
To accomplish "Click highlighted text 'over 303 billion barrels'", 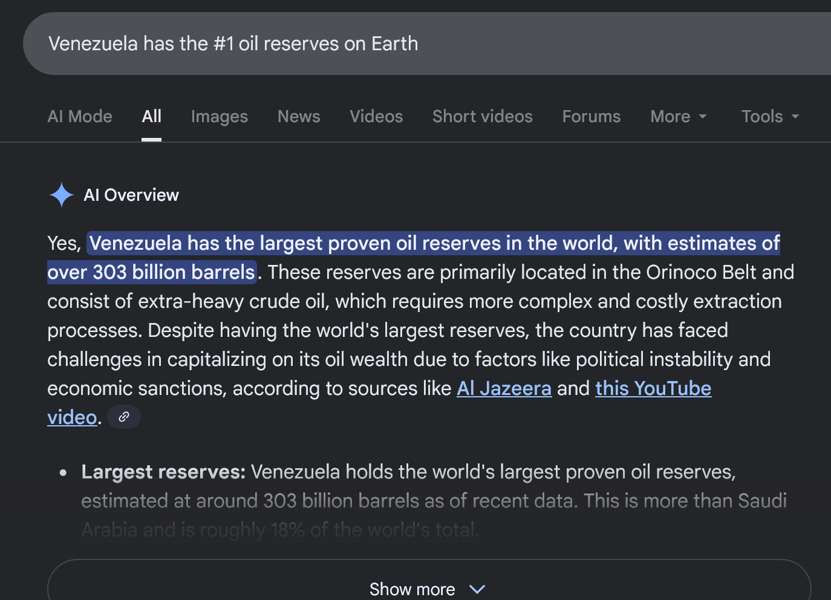I will (x=151, y=272).
